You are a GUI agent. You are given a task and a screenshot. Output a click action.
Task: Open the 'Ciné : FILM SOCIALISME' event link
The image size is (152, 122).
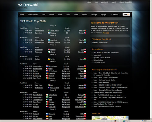(107, 95)
